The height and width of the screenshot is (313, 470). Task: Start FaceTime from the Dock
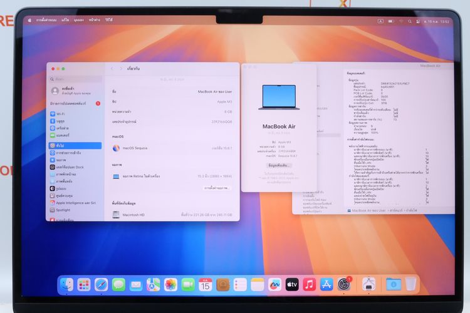coord(188,285)
